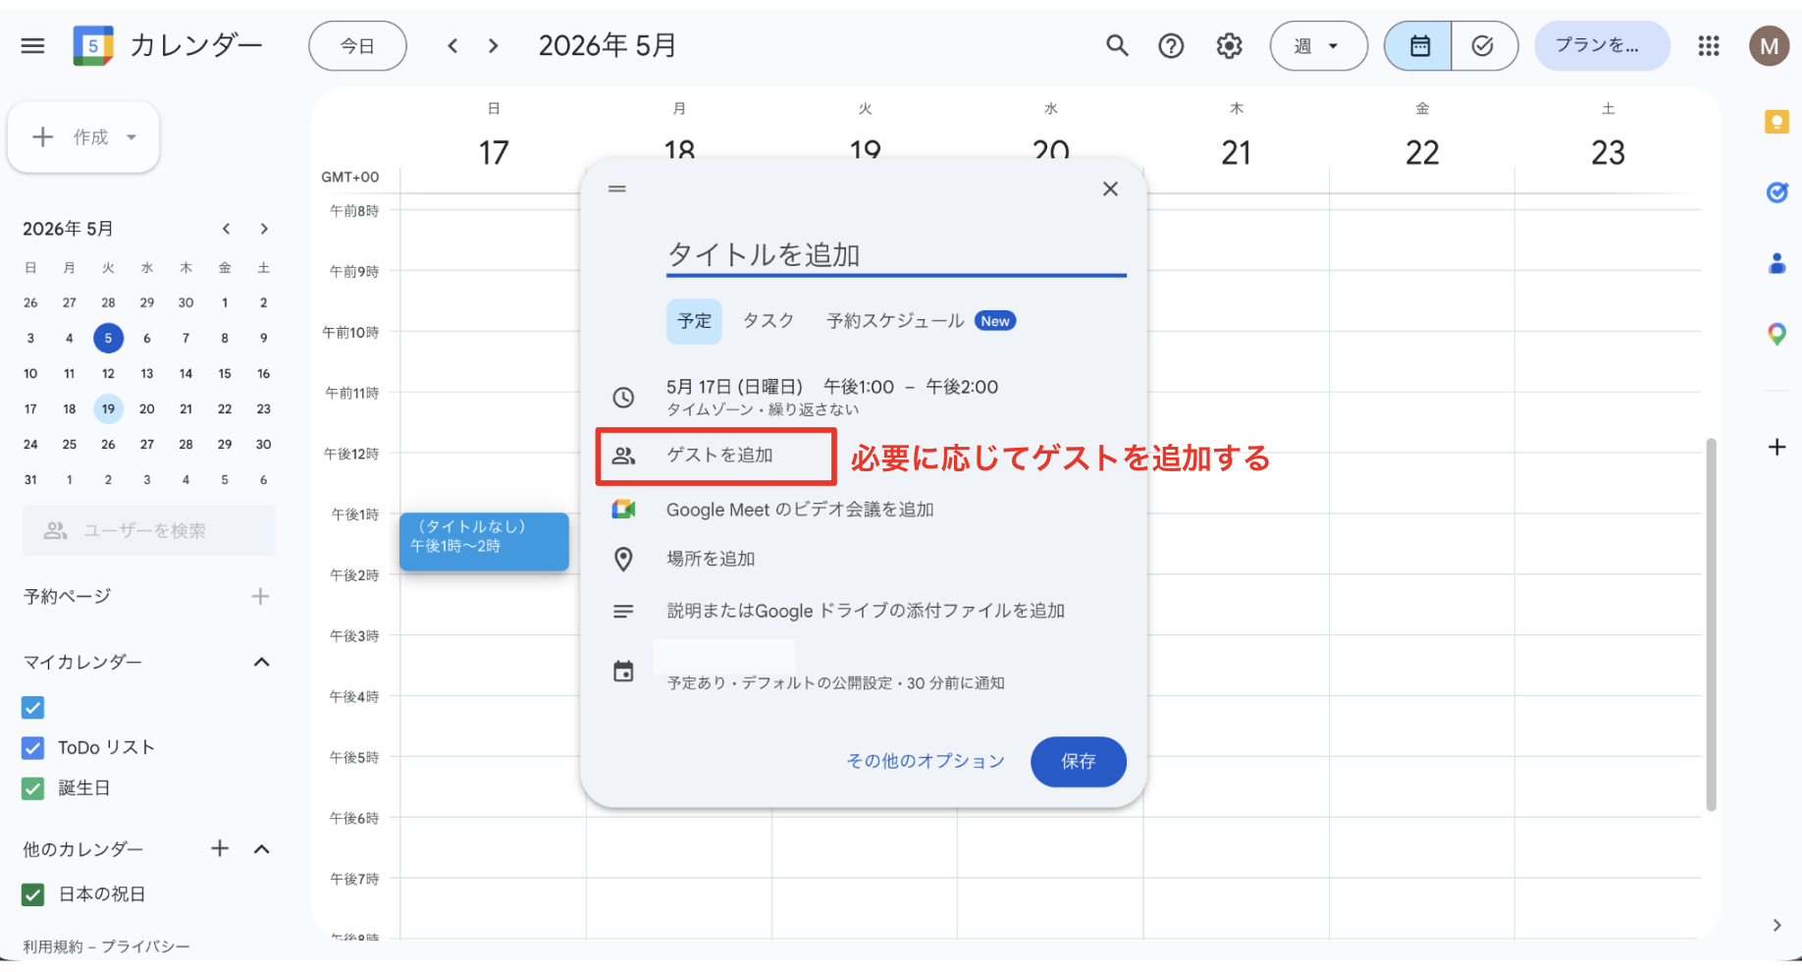
Task: Click the タイトルを追加 title field
Action: (896, 255)
